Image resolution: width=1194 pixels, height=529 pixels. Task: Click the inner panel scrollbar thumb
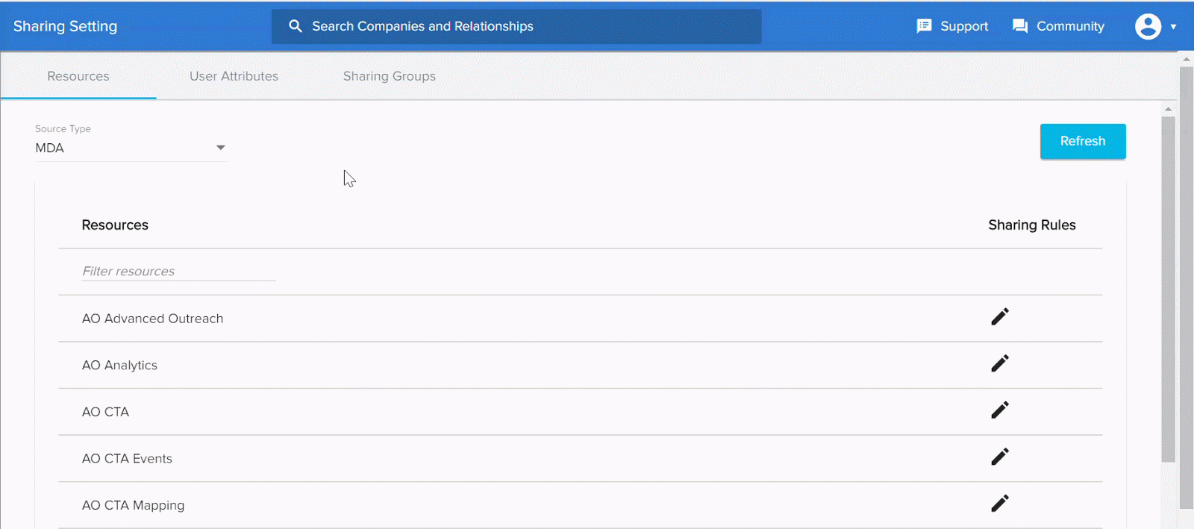click(1168, 289)
